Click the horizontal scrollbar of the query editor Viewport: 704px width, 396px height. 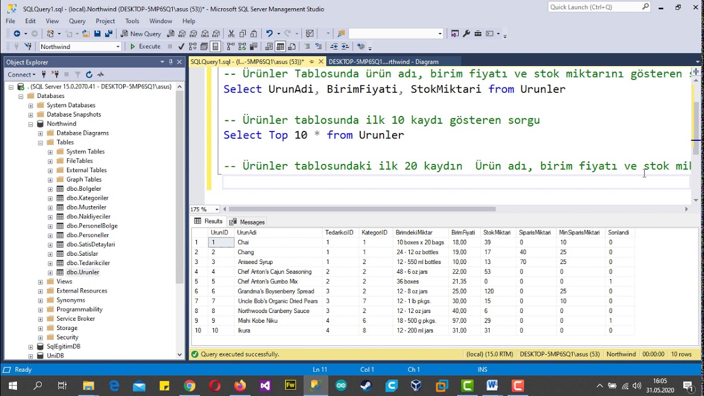[362, 209]
